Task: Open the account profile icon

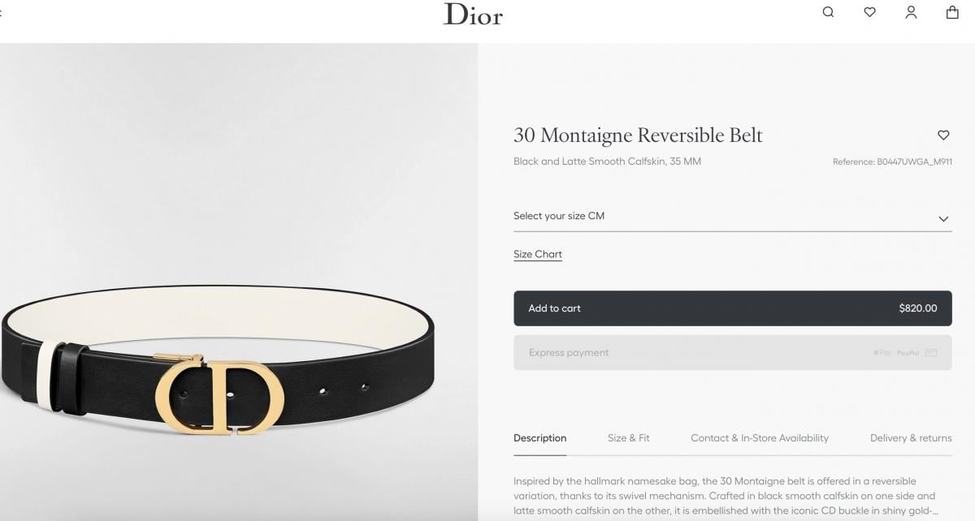Action: tap(911, 12)
